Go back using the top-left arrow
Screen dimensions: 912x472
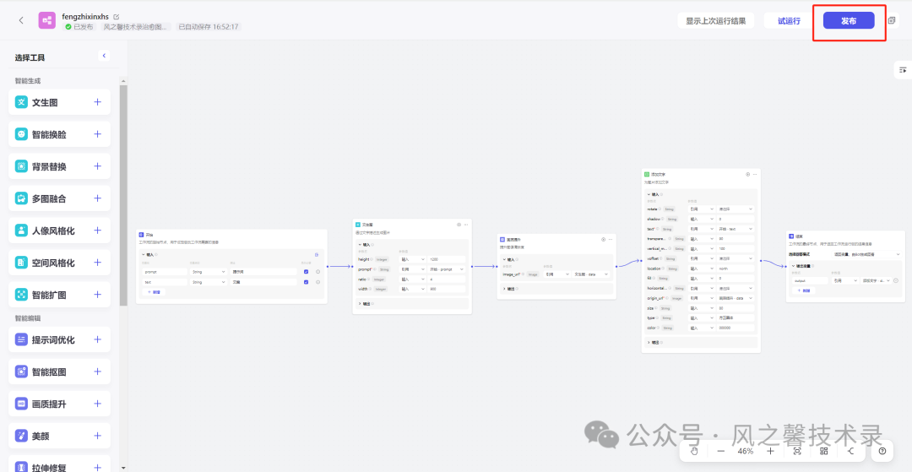tap(21, 20)
